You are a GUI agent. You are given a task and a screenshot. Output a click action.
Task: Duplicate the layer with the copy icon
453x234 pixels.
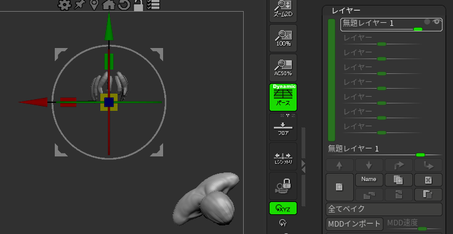(x=398, y=180)
